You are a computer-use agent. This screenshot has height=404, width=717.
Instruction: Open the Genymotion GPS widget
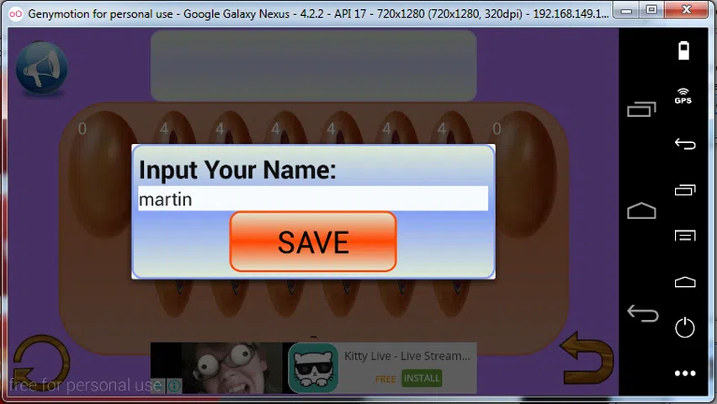pos(683,96)
